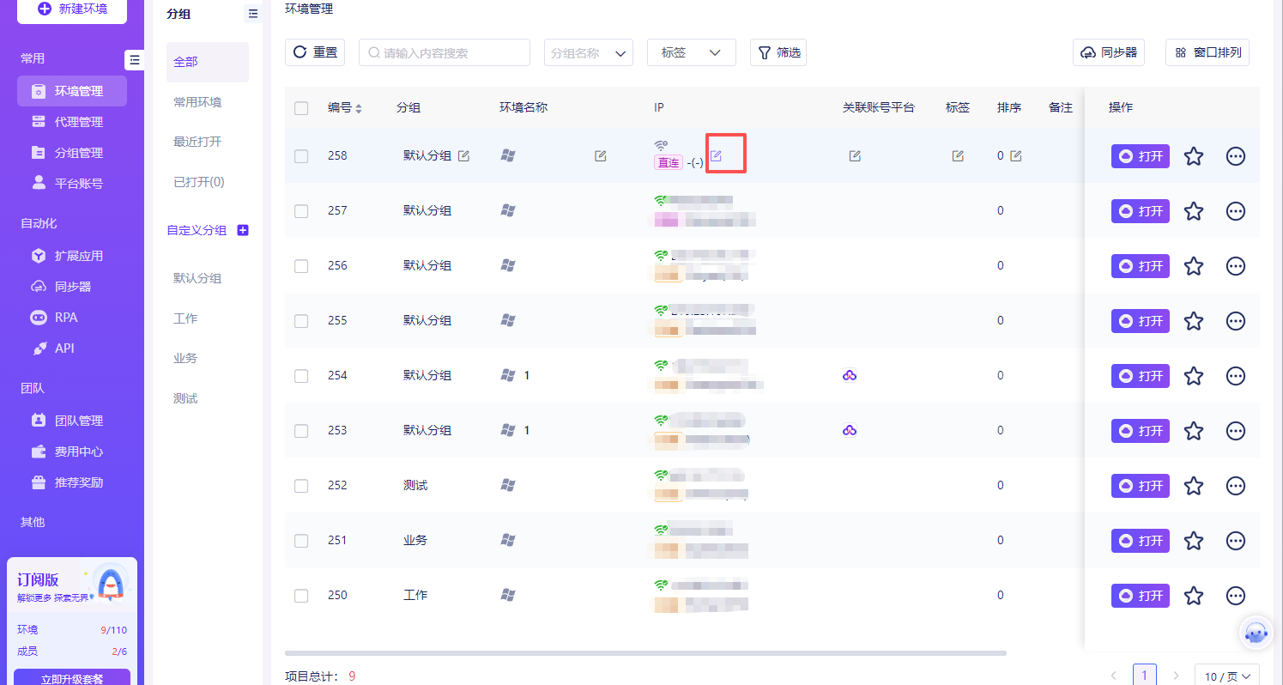Image resolution: width=1283 pixels, height=685 pixels.
Task: Open 代理管理 in the sidebar
Action: [72, 122]
